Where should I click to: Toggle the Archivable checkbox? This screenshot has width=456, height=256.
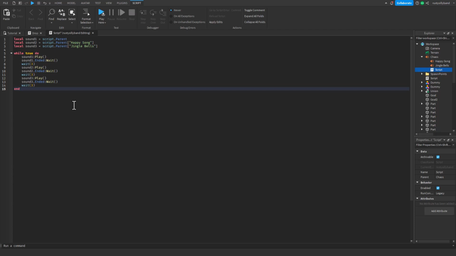coord(438,157)
